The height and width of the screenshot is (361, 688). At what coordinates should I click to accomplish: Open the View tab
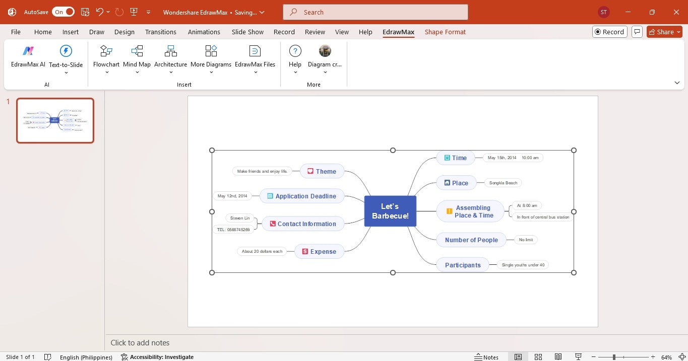point(342,32)
